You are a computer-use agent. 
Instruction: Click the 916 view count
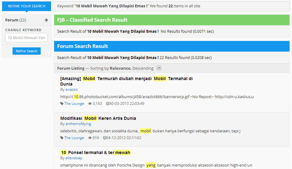96,138
